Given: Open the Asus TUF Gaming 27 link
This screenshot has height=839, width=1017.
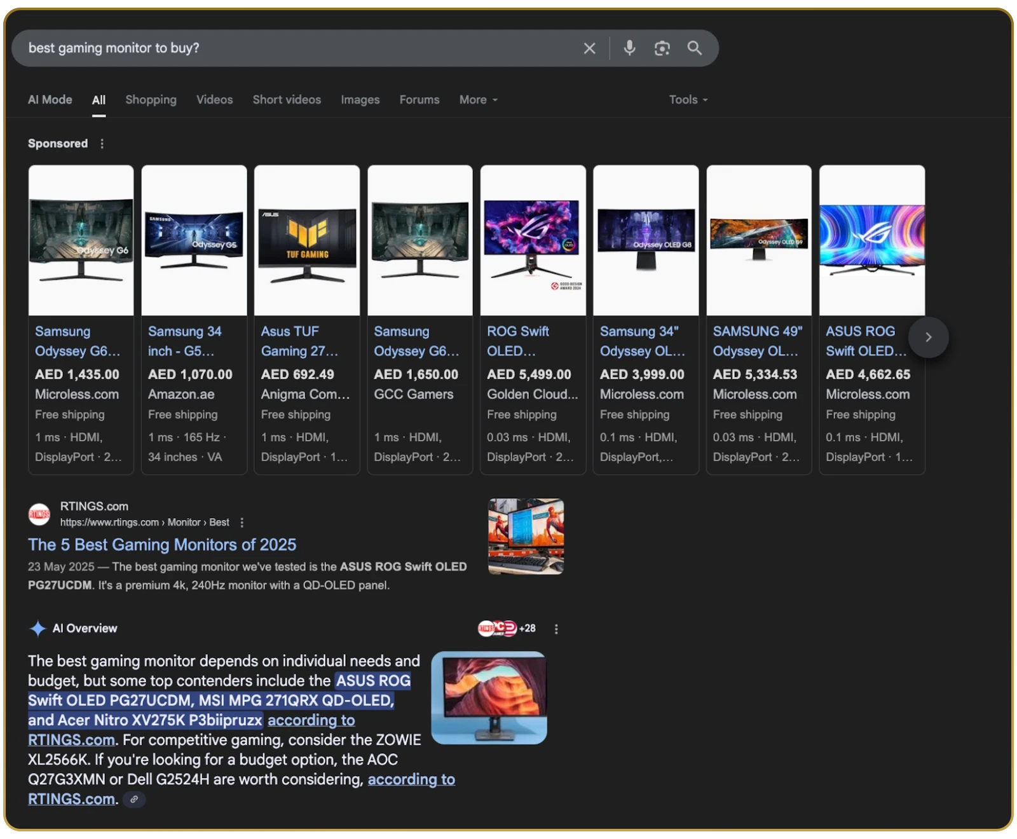Looking at the screenshot, I should 299,341.
